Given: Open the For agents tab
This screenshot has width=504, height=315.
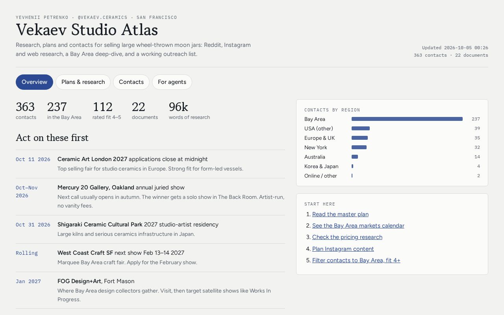Looking at the screenshot, I should click(x=172, y=82).
